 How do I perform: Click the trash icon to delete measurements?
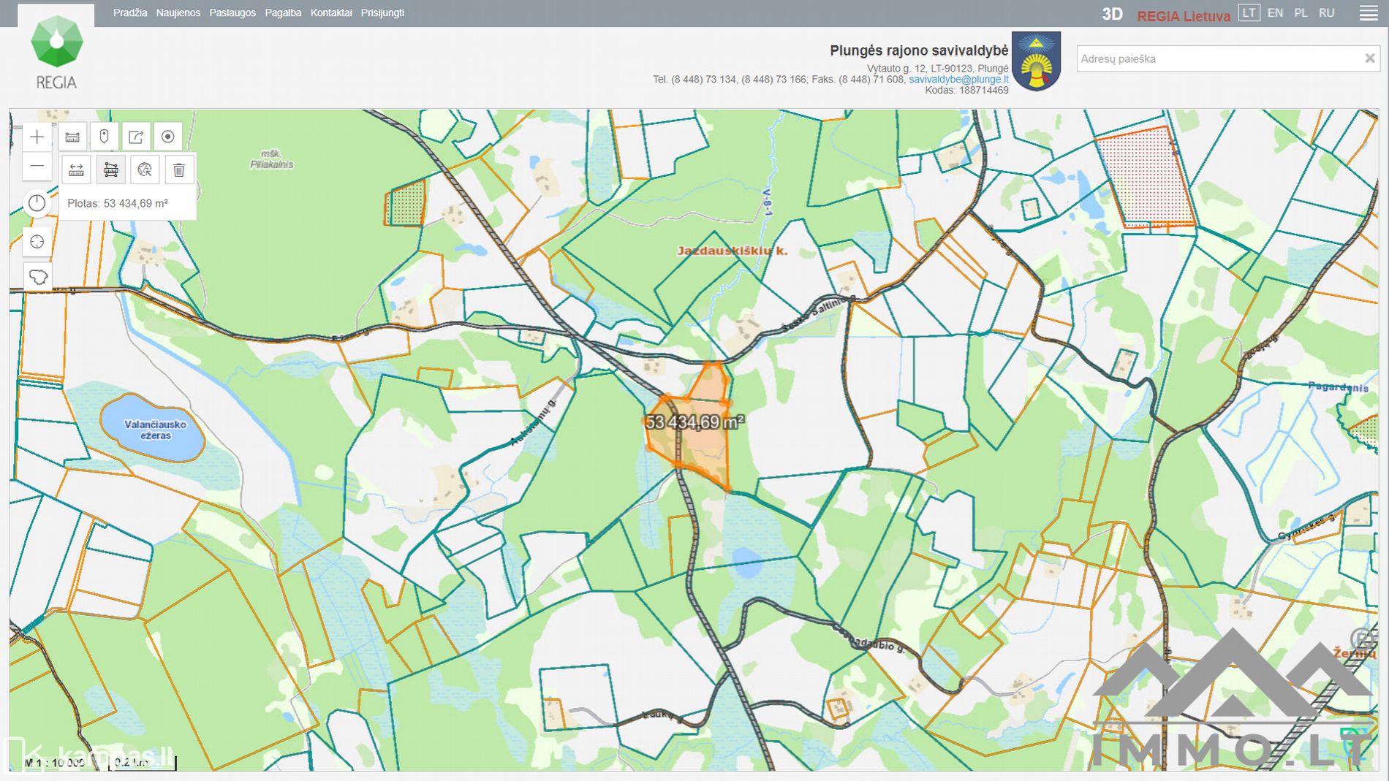point(178,170)
